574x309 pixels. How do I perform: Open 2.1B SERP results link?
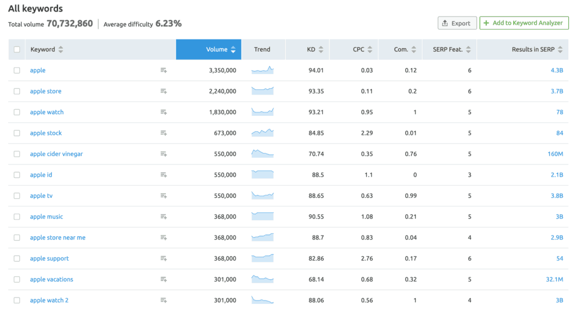click(x=557, y=175)
